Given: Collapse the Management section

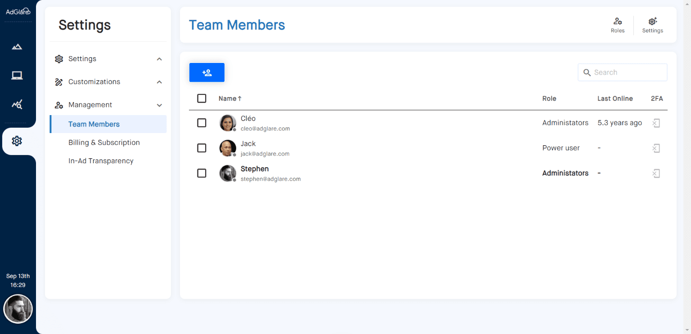Looking at the screenshot, I should tap(159, 105).
